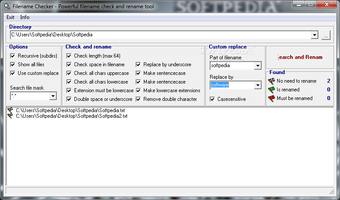340x200 pixels.
Task: Expand the Search file mask dropdown
Action: [x=53, y=96]
